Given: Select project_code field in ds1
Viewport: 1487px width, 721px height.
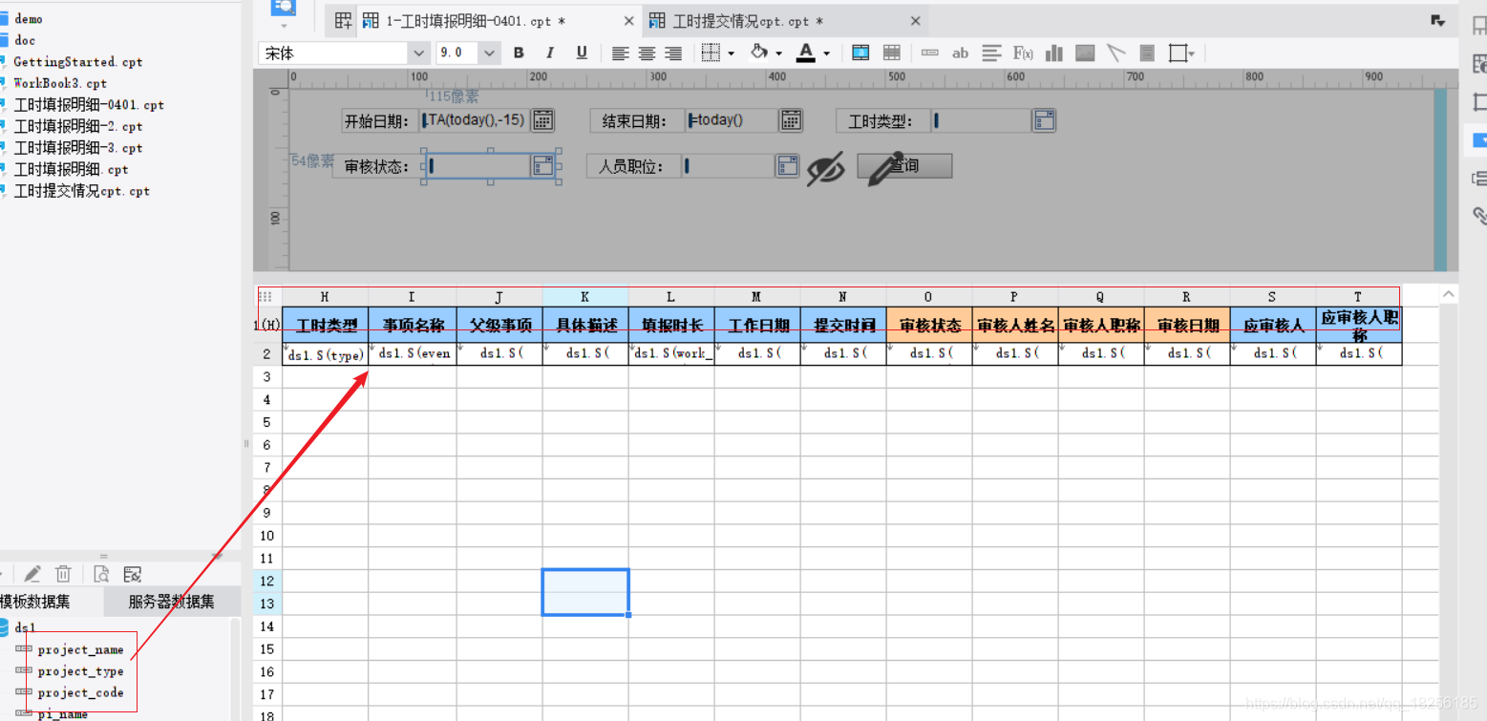Looking at the screenshot, I should [x=81, y=692].
